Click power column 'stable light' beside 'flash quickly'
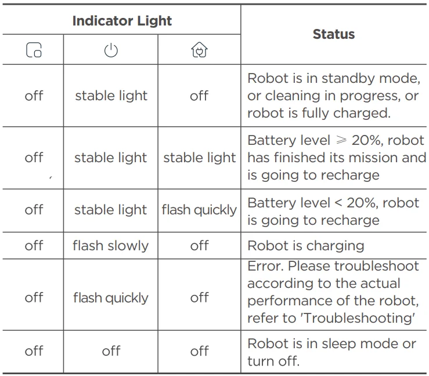 pos(110,210)
